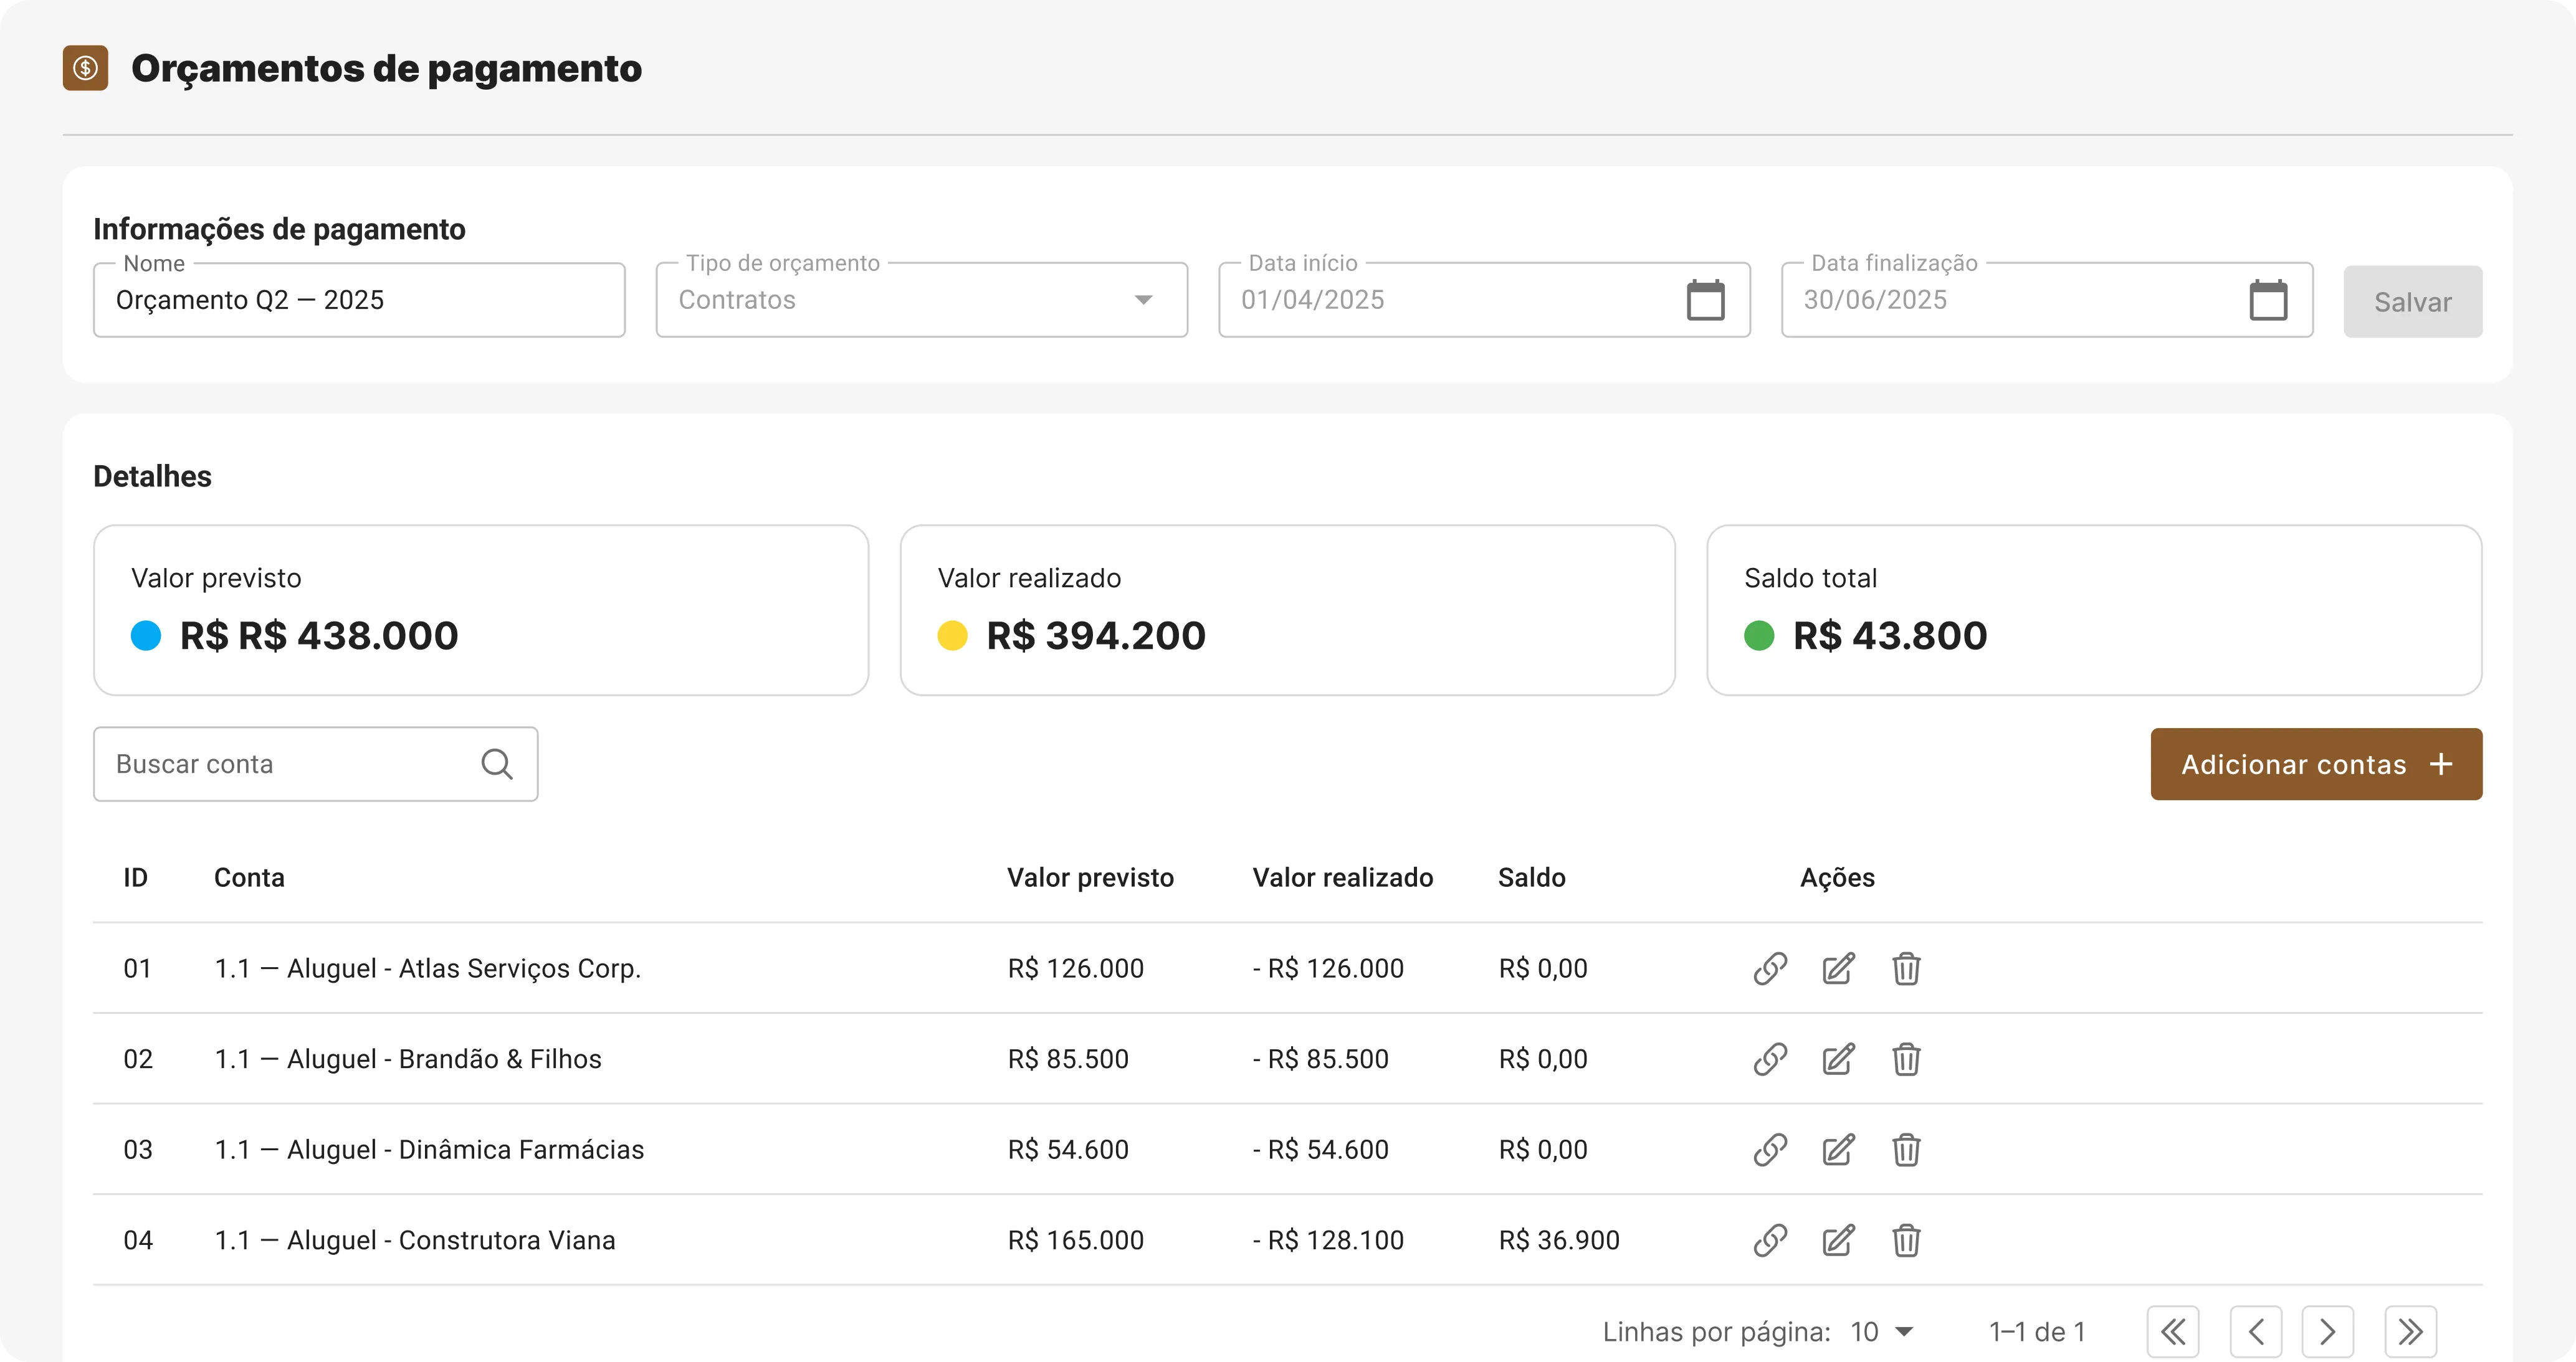Click the Conta column header
Image resolution: width=2576 pixels, height=1362 pixels.
click(249, 877)
